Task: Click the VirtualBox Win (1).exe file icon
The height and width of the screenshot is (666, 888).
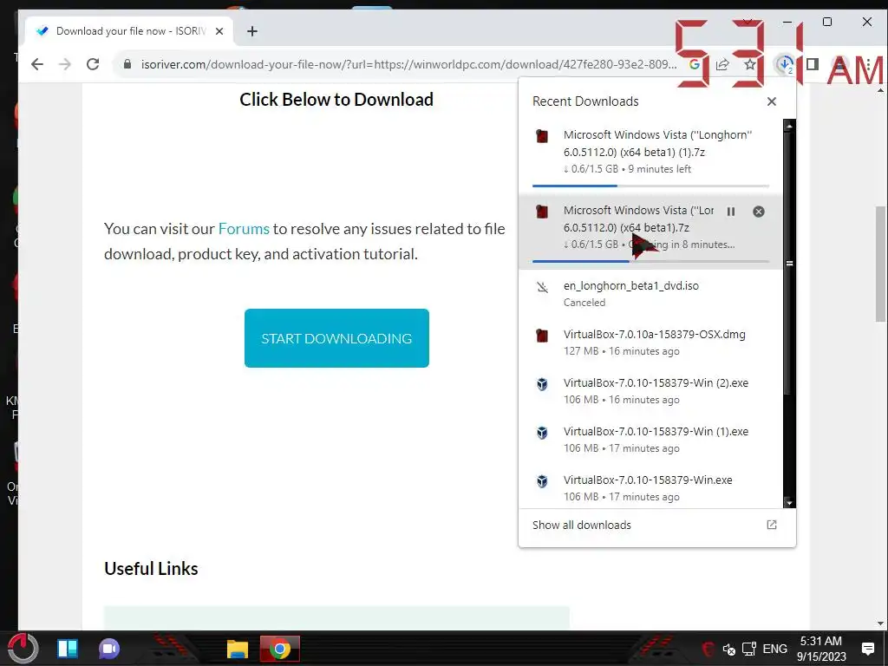Action: click(542, 434)
